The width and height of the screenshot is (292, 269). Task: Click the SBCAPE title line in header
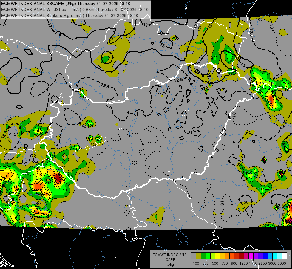tap(66, 4)
